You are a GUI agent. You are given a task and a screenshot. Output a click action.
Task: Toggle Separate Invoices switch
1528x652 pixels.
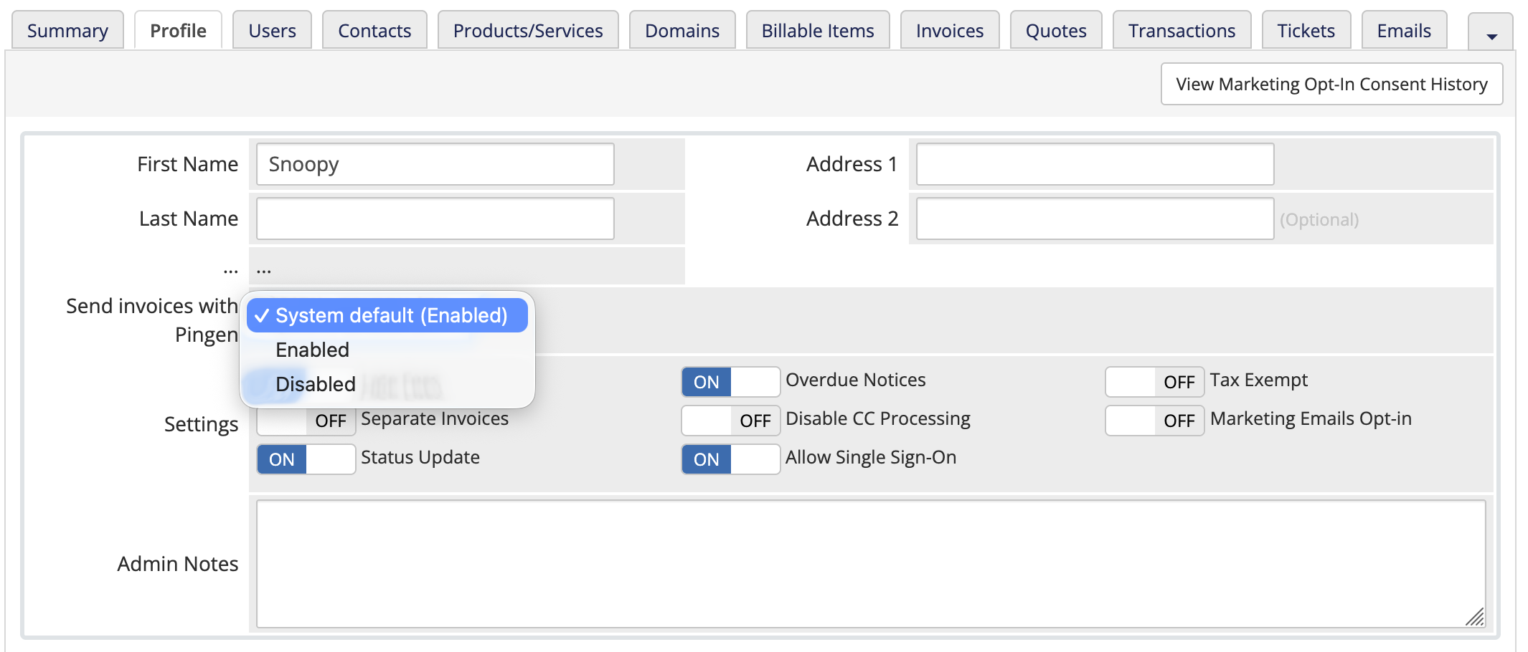point(306,421)
